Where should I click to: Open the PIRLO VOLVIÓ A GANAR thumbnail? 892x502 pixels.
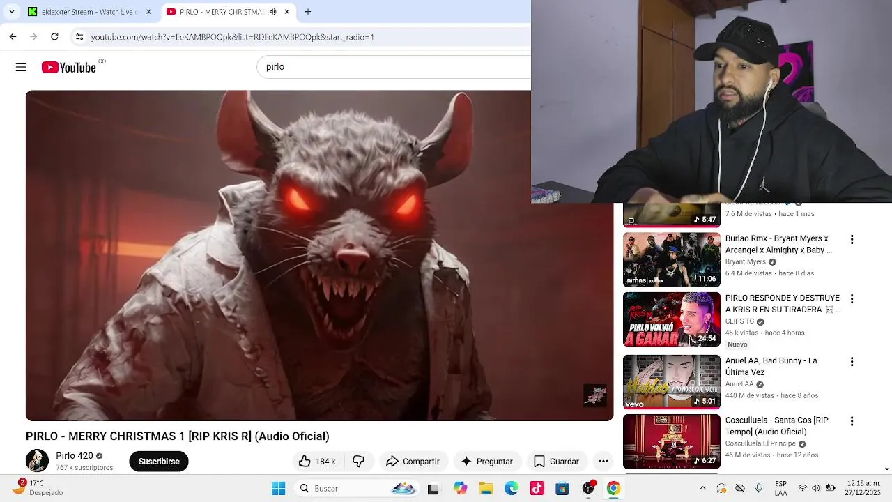671,319
